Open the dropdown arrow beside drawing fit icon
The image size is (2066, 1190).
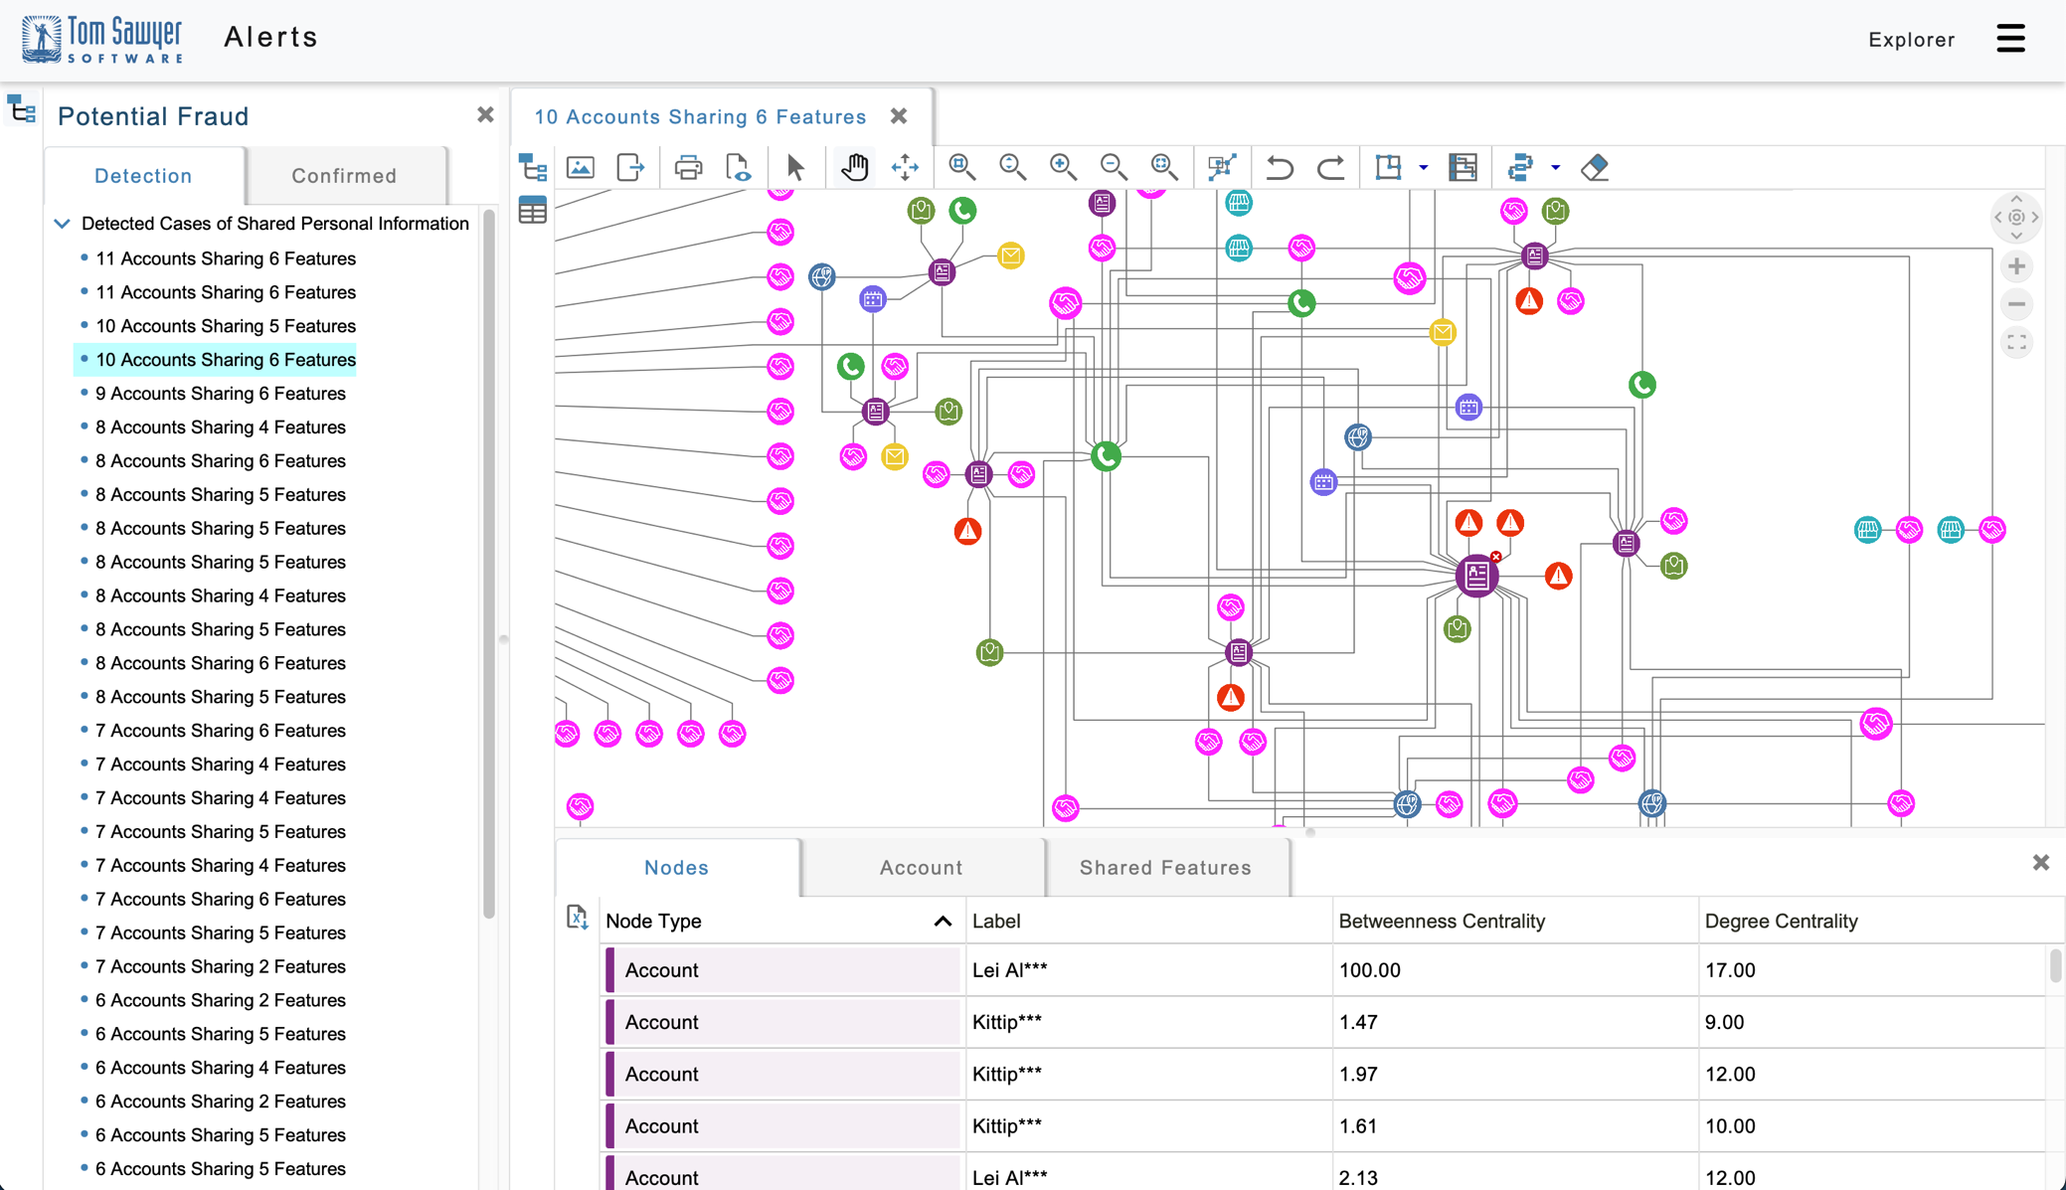click(x=1424, y=167)
